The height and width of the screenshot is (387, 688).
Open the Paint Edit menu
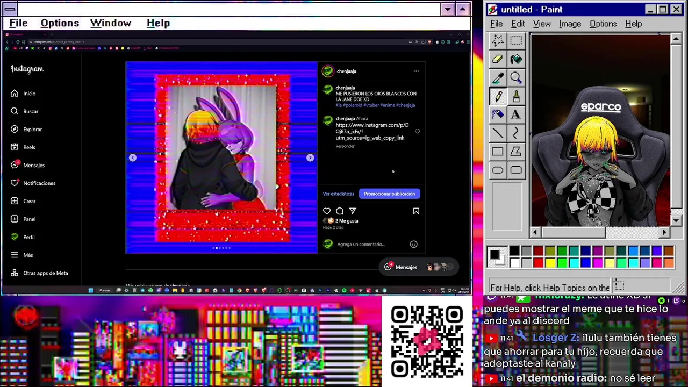click(x=518, y=24)
